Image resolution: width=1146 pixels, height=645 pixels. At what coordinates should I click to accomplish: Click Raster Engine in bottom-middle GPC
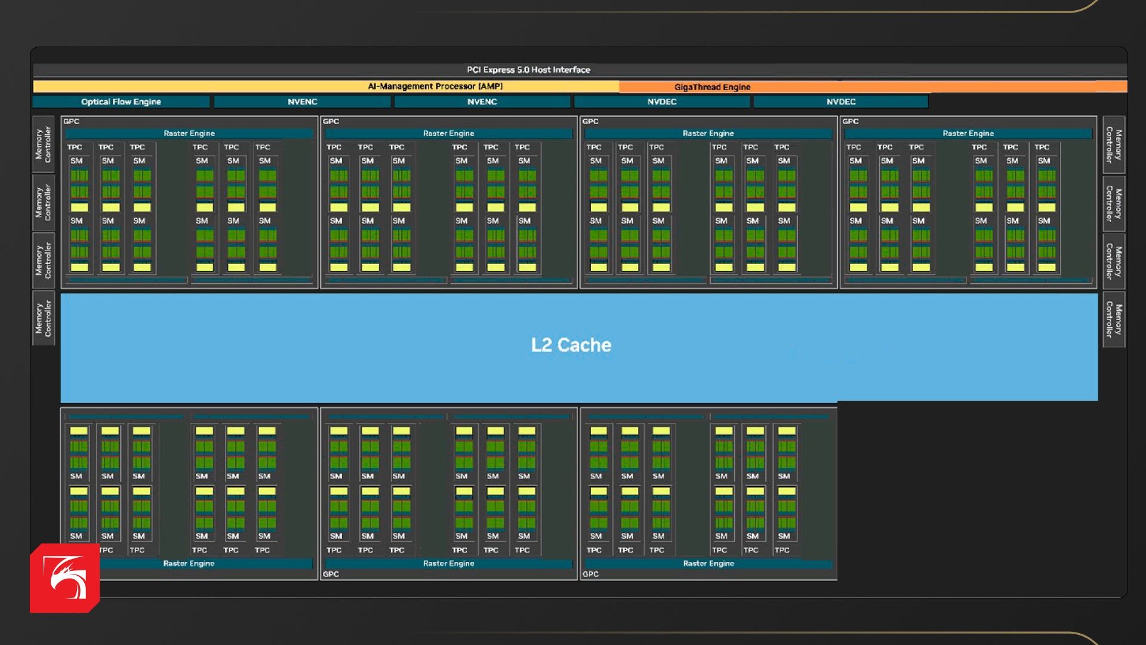[448, 563]
